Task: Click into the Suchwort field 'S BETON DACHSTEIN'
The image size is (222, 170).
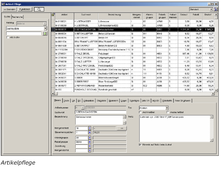Action: coord(101,112)
